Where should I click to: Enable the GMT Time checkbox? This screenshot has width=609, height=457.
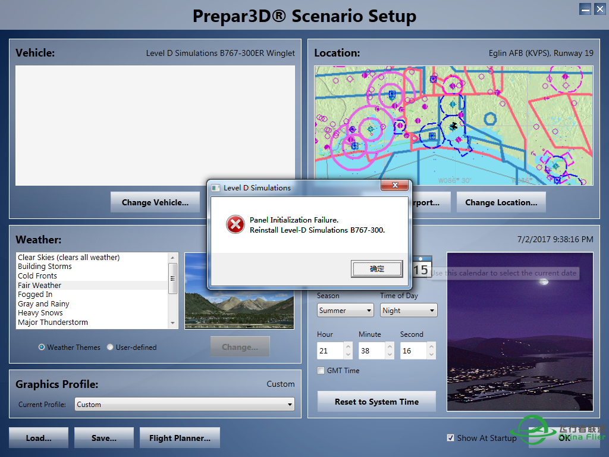click(x=321, y=370)
